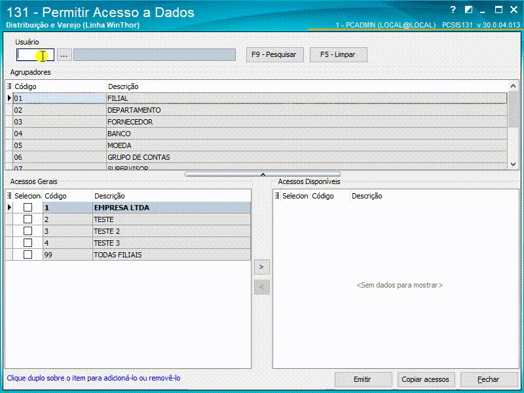Select TODAS FILIAIS description cell
Image resolution: width=524 pixels, height=393 pixels.
(172, 255)
